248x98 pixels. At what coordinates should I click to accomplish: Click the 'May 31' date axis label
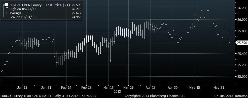(219, 88)
